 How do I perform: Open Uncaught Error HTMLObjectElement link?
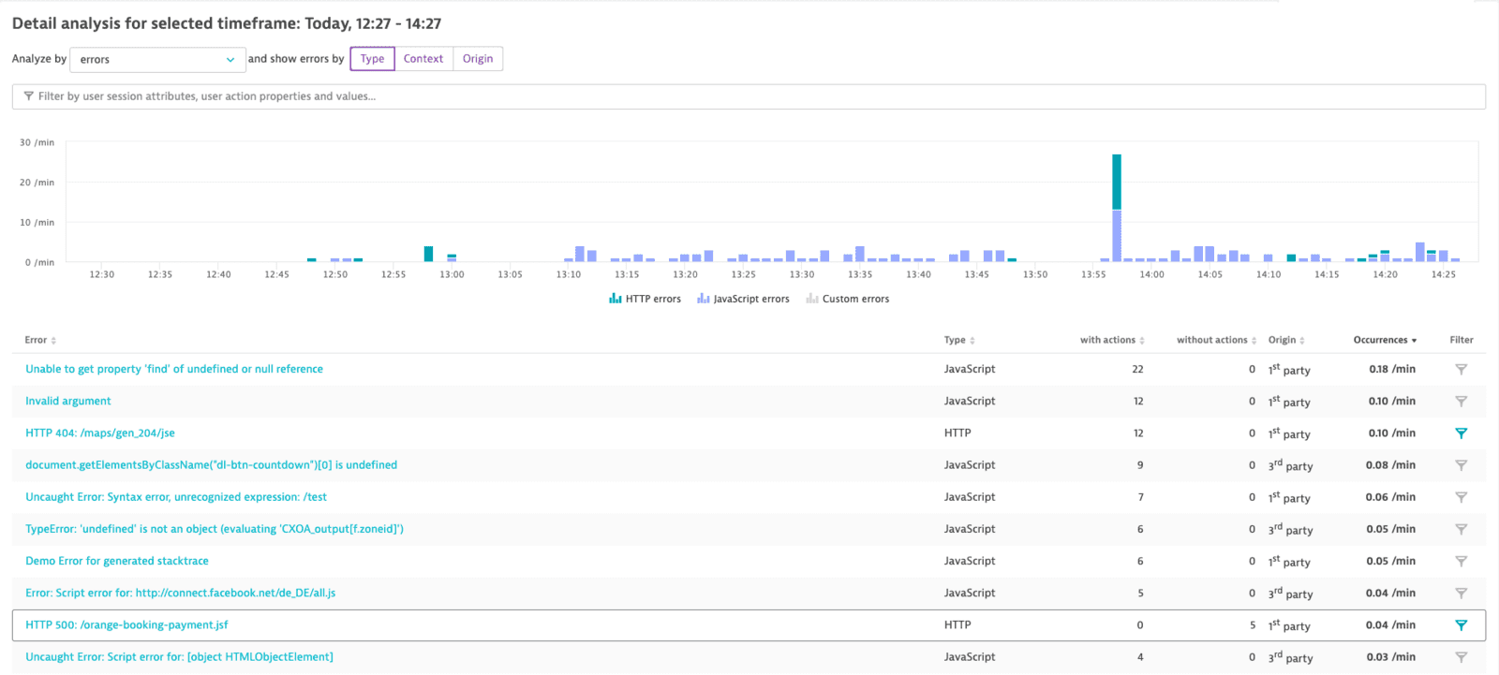pos(180,657)
